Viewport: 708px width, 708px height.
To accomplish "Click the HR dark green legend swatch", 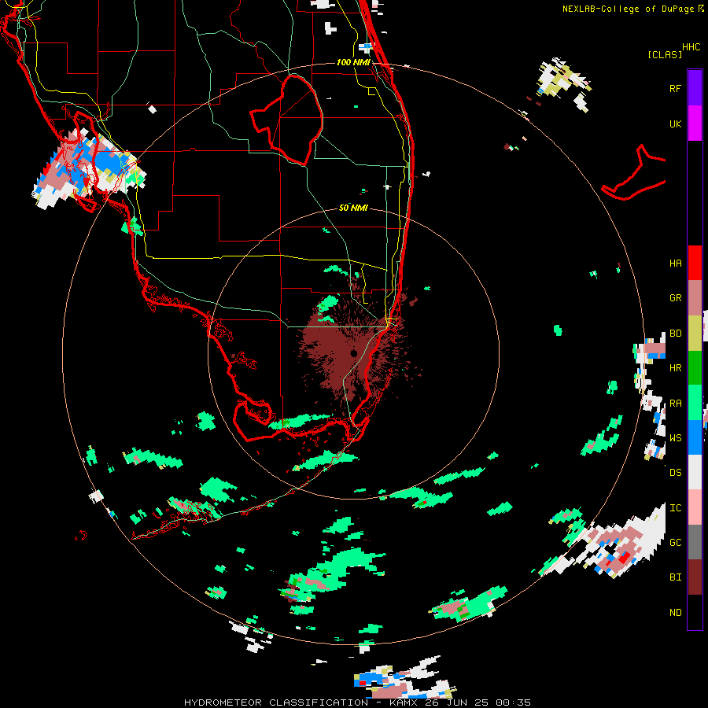I will pos(695,368).
